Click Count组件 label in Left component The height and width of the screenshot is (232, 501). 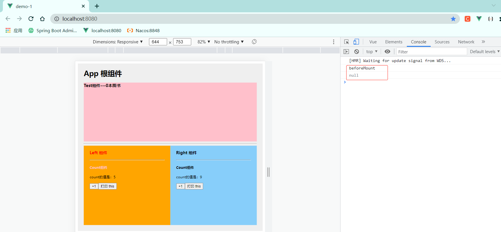coord(98,168)
